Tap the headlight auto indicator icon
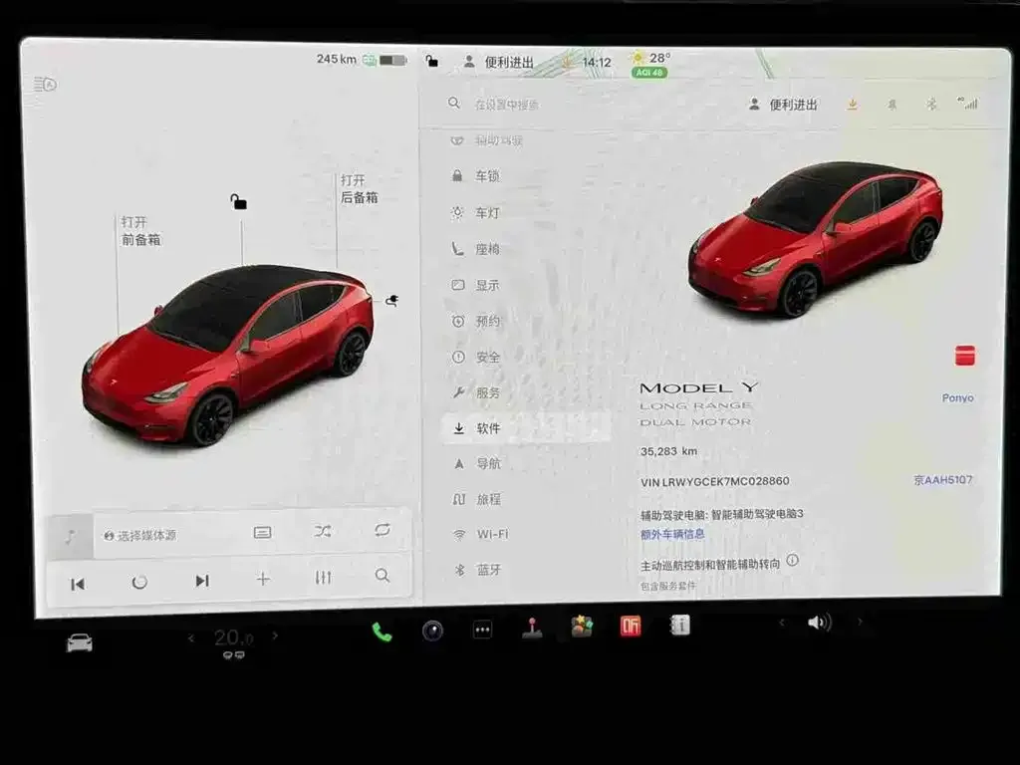 (x=45, y=84)
